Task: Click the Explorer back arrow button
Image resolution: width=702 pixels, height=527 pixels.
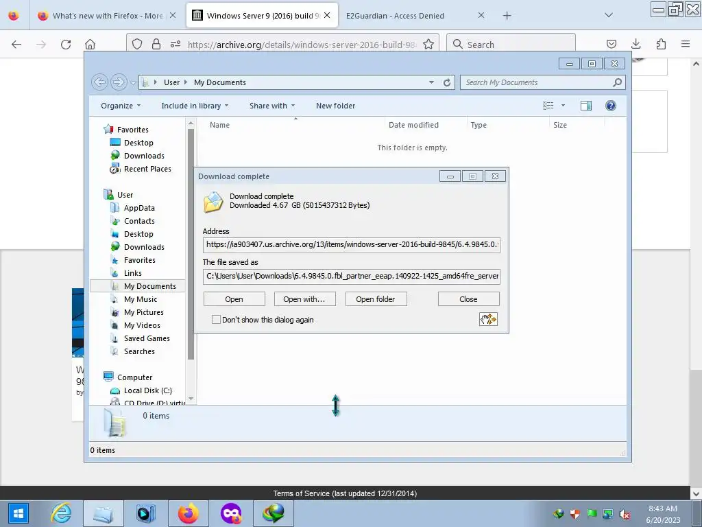Action: [100, 82]
